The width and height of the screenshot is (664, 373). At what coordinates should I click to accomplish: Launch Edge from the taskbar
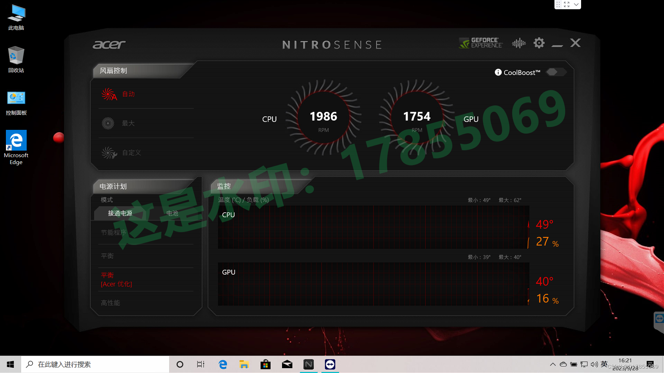click(x=222, y=364)
